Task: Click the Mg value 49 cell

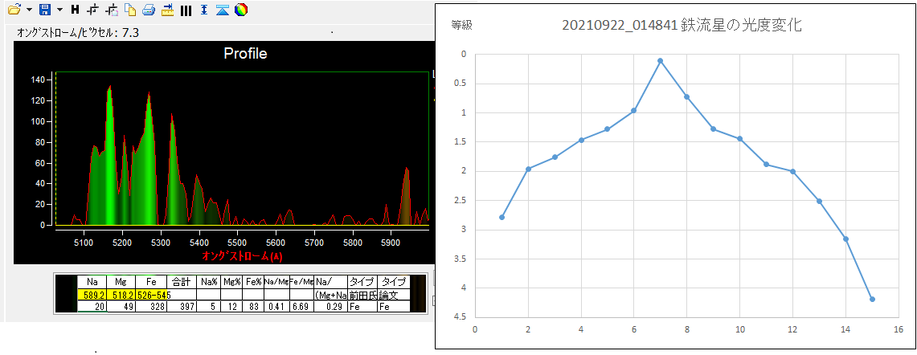Action: [x=121, y=307]
